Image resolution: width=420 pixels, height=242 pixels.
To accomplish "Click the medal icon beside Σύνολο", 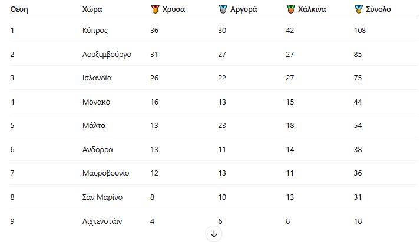I will point(358,9).
